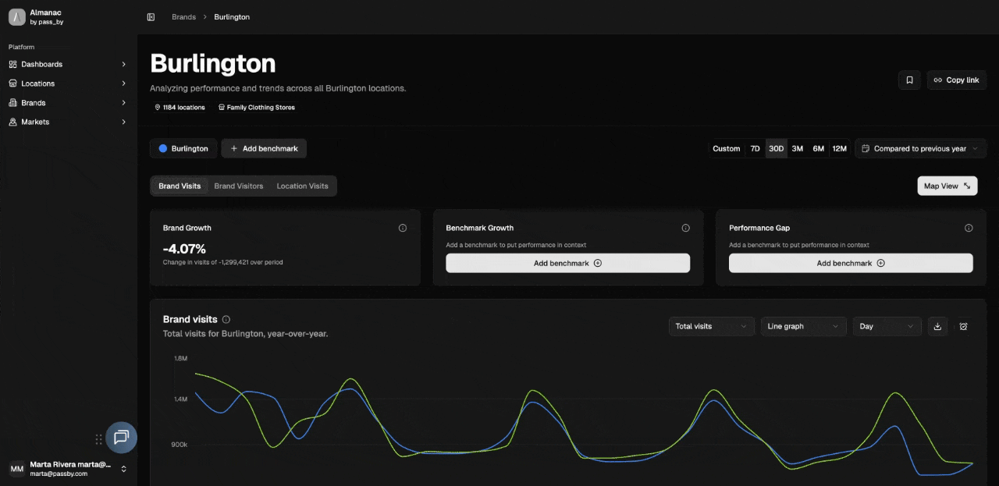The width and height of the screenshot is (999, 486).
Task: Collapse the sidebar with the panel icon
Action: 151,17
